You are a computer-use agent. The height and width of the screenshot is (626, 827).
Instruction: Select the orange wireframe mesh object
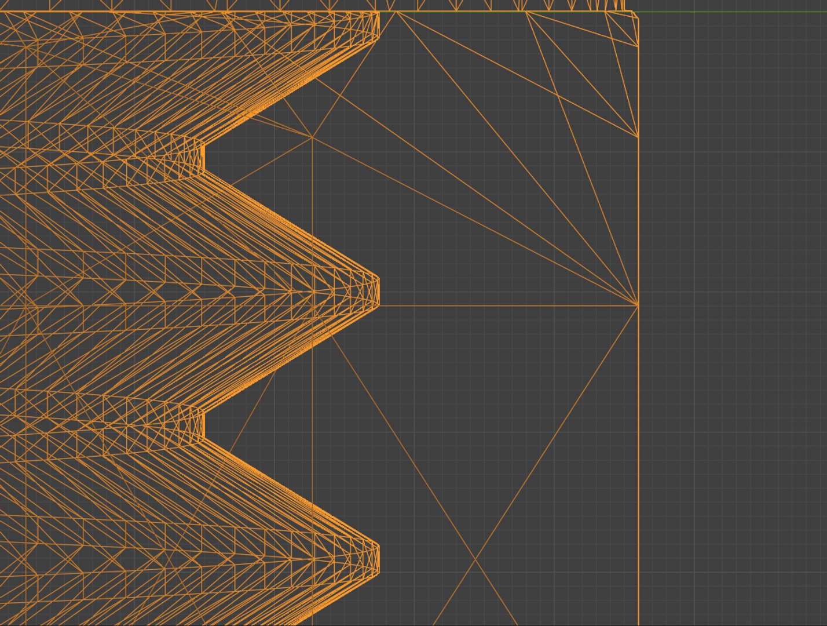[319, 313]
